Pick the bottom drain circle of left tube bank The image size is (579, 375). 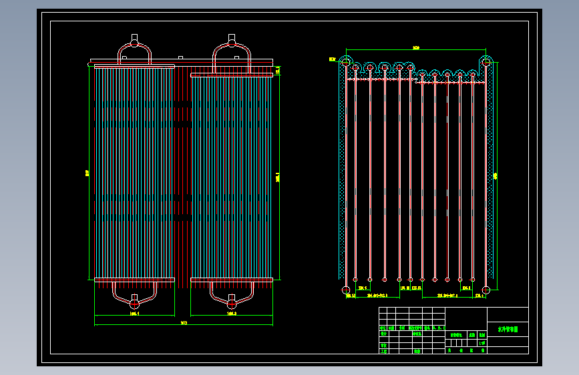[134, 304]
